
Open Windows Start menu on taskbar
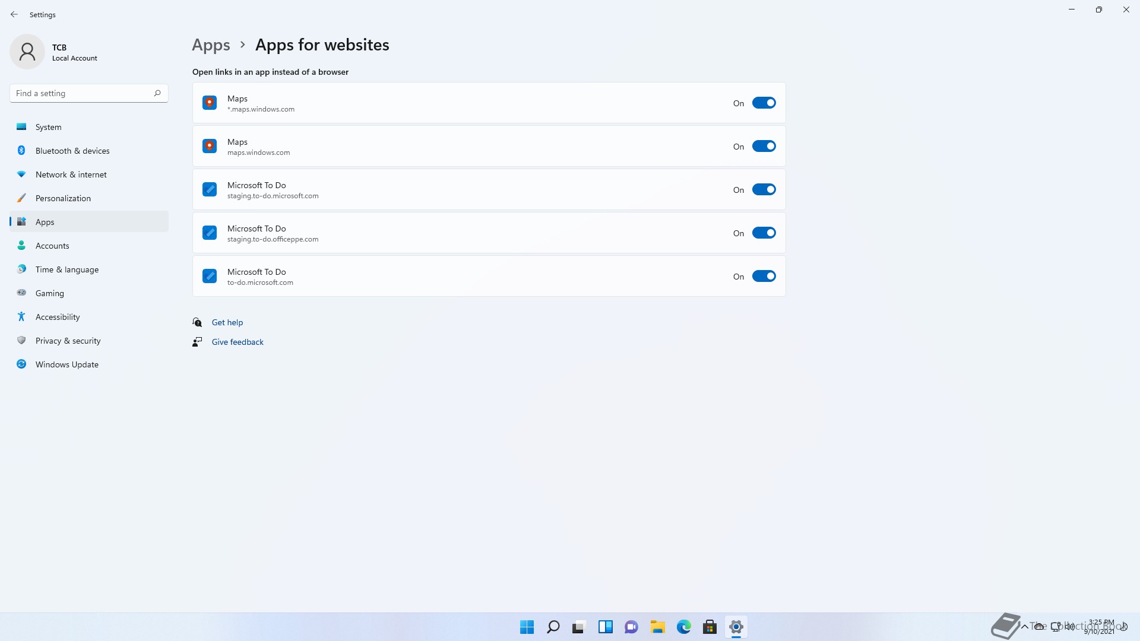click(x=527, y=627)
